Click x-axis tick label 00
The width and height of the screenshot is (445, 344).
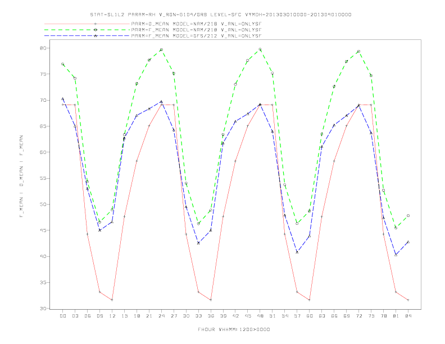[x=63, y=316]
